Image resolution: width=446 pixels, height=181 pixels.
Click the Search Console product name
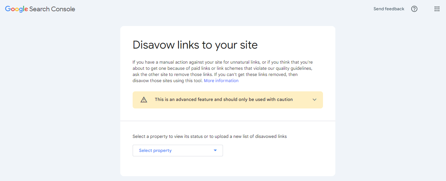(52, 9)
